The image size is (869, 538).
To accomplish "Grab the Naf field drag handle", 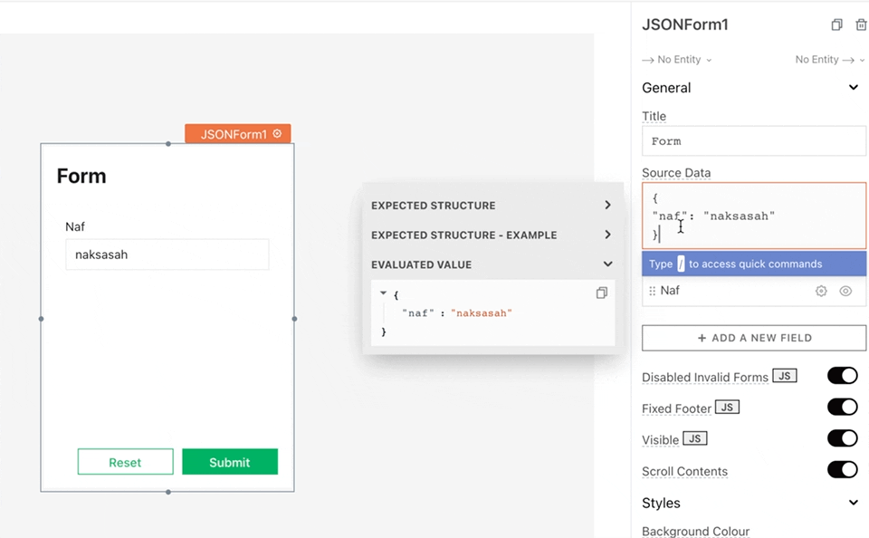I will 652,291.
